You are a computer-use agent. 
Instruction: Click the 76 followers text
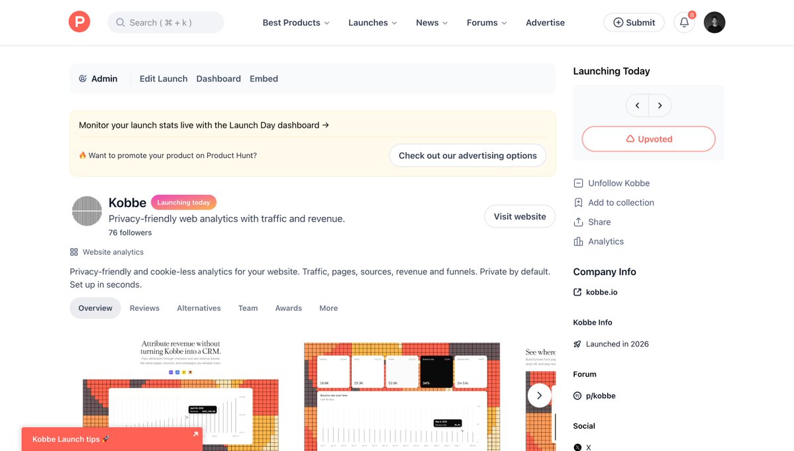click(x=130, y=233)
